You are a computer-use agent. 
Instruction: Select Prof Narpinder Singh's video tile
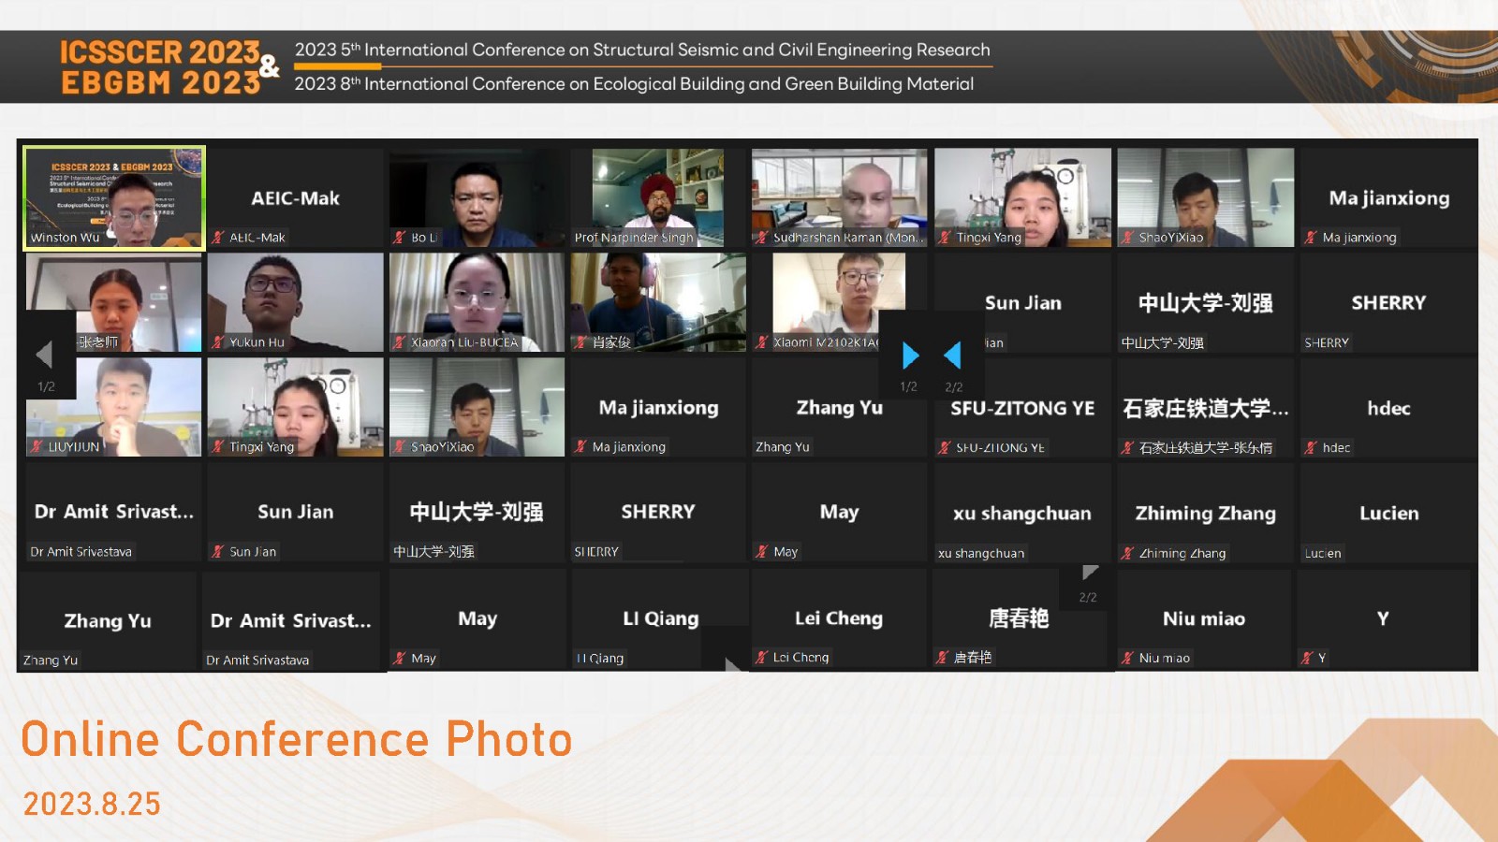coord(658,197)
